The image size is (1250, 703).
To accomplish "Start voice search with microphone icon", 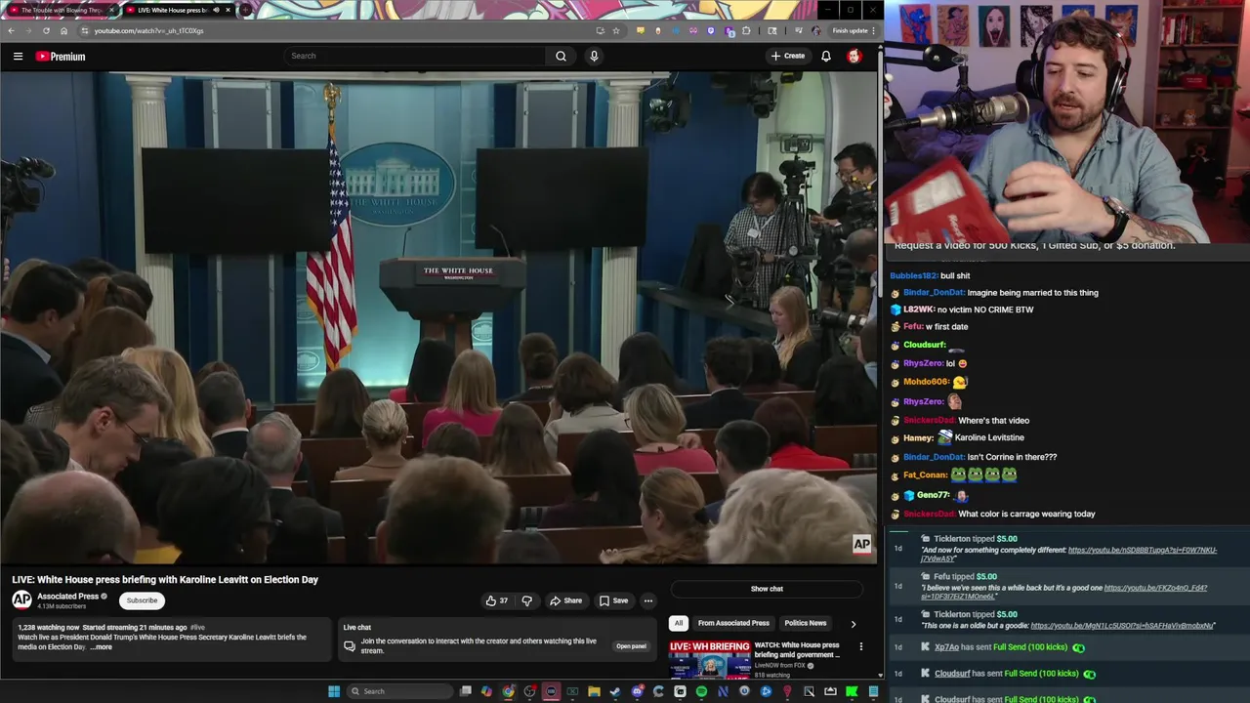I will point(594,56).
